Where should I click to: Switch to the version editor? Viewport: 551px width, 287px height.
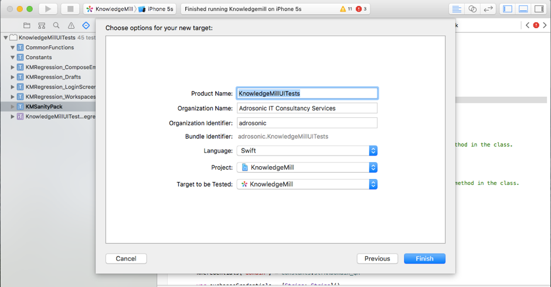point(487,9)
